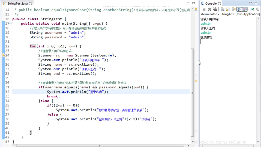Click the editor horizontal scrollbar right arrow

pos(188,146)
